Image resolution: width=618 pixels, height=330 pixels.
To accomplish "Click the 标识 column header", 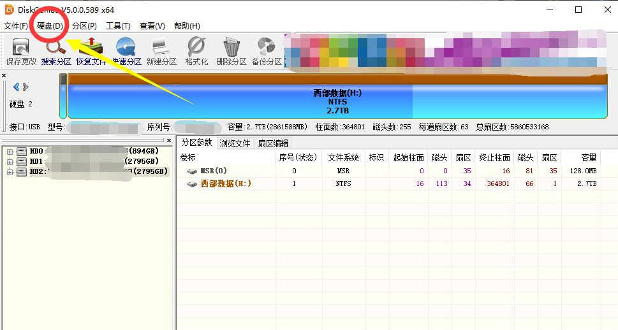I will pyautogui.click(x=376, y=157).
